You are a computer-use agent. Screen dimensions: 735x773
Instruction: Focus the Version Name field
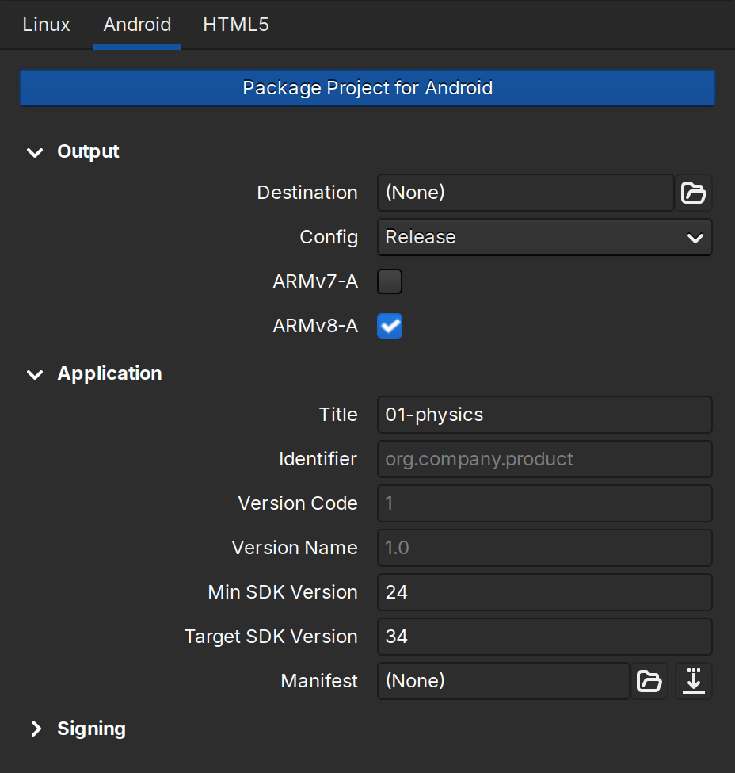point(545,548)
